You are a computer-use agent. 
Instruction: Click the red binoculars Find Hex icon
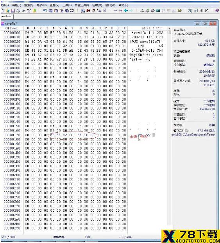pyautogui.click(x=88, y=11)
